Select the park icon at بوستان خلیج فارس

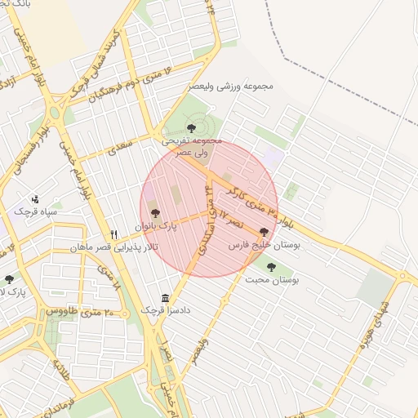click(264, 232)
